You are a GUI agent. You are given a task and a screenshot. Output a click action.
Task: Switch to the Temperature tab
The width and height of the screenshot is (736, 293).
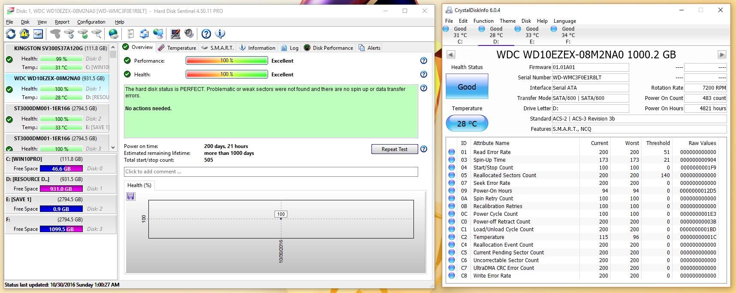(177, 48)
